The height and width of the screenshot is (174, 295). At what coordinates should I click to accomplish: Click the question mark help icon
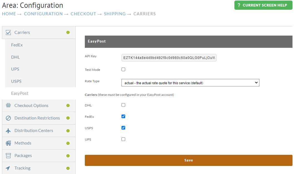(x=239, y=5)
